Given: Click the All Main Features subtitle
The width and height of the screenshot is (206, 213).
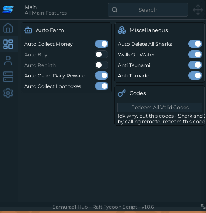Looking at the screenshot, I should [x=46, y=13].
